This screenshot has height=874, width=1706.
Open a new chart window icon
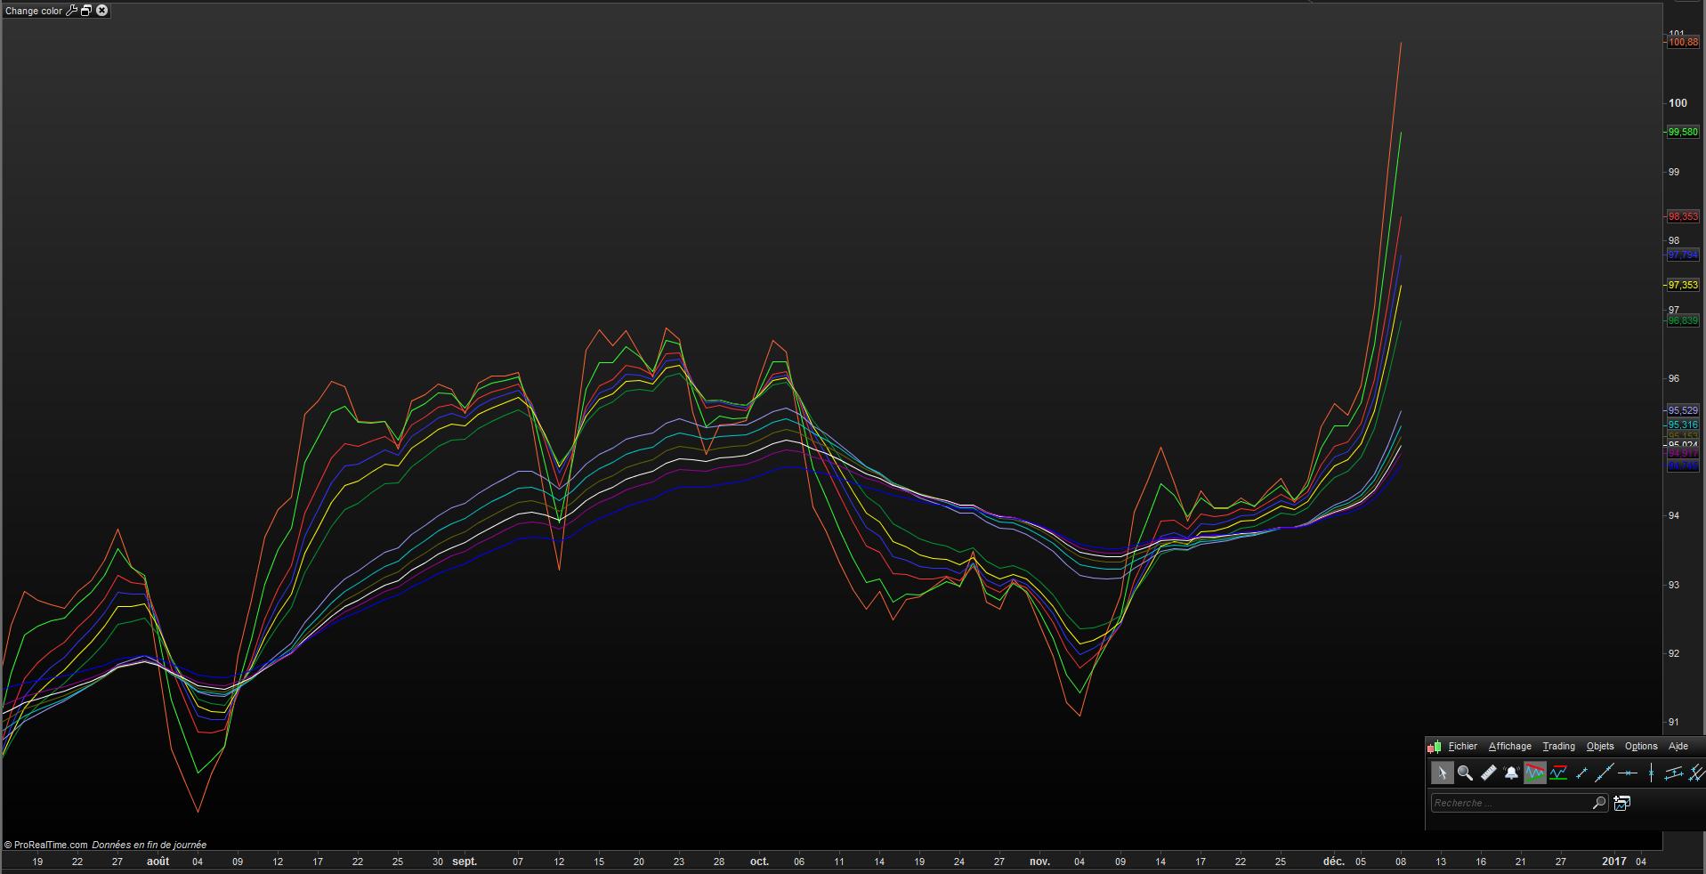point(1622,803)
